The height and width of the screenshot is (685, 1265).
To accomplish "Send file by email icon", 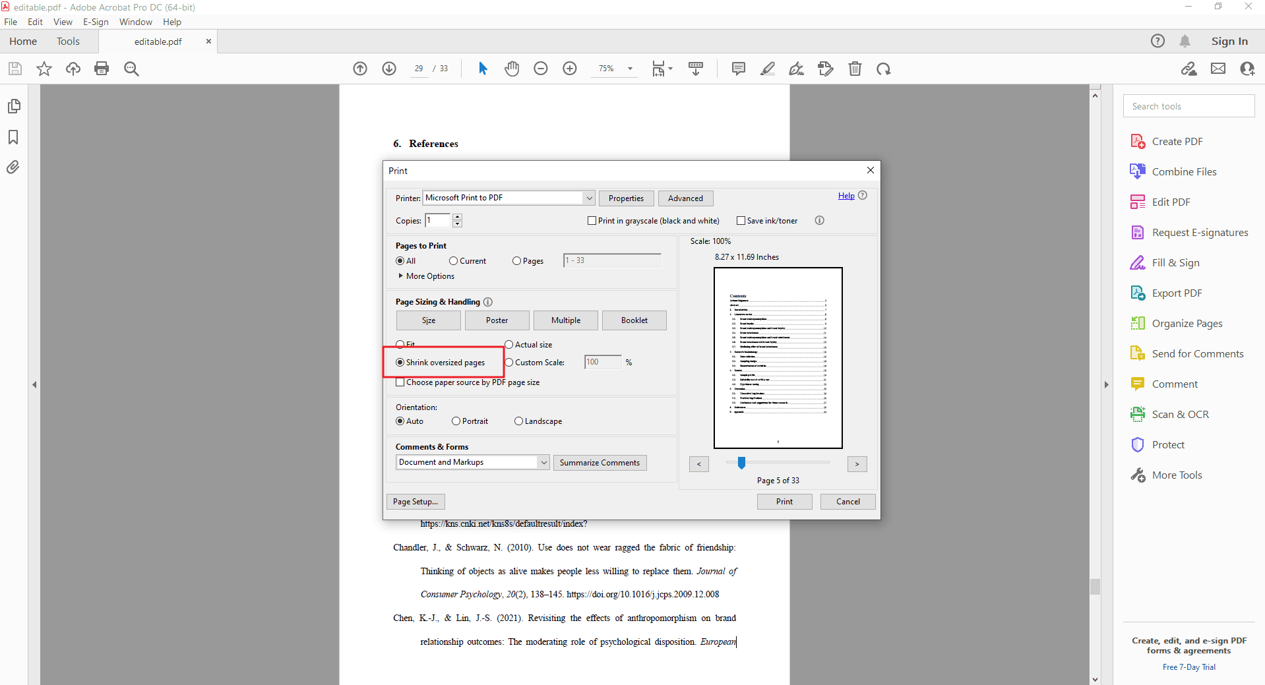I will 1218,69.
